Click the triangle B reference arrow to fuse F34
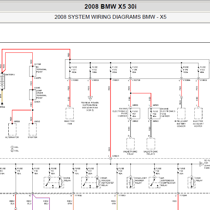Viewport: 210px width, 210px height. (x=202, y=164)
